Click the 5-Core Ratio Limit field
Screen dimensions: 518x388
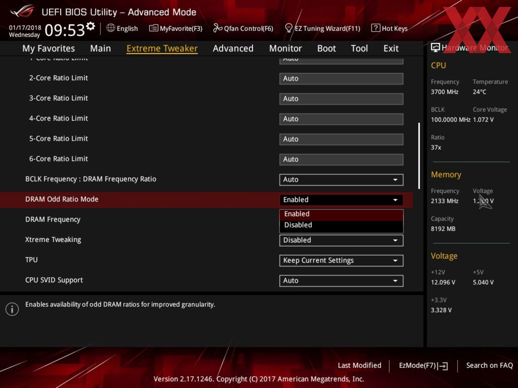pyautogui.click(x=341, y=139)
